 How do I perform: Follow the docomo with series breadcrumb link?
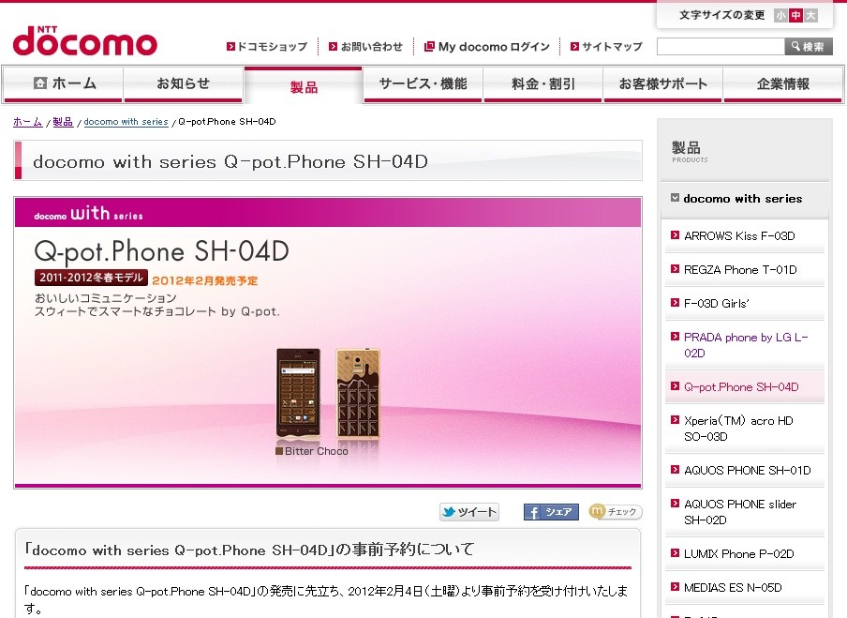[x=126, y=122]
